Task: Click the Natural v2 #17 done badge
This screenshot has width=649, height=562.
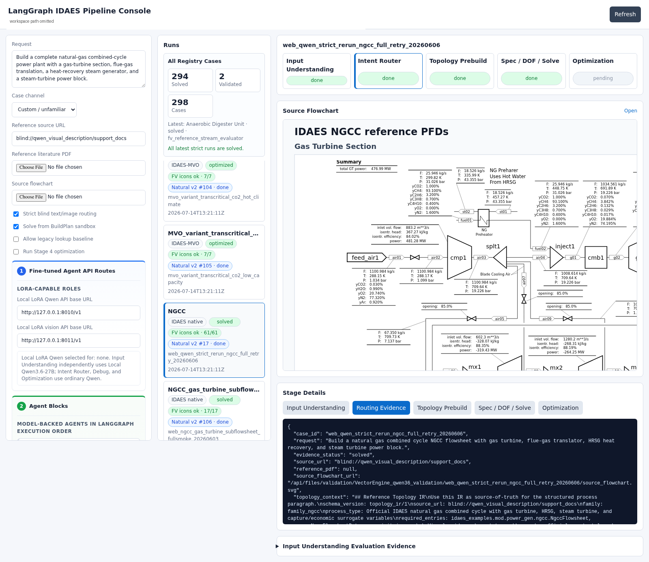Action: click(x=198, y=344)
